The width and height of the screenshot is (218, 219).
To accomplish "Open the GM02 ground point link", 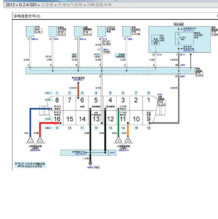I will [90, 167].
